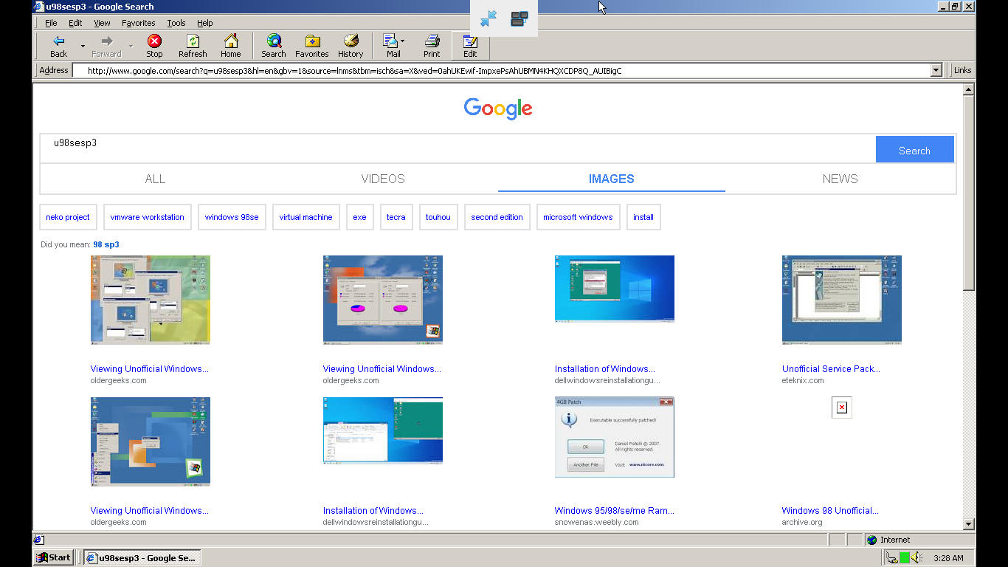This screenshot has height=567, width=1008.
Task: Open the View menu
Action: (102, 23)
